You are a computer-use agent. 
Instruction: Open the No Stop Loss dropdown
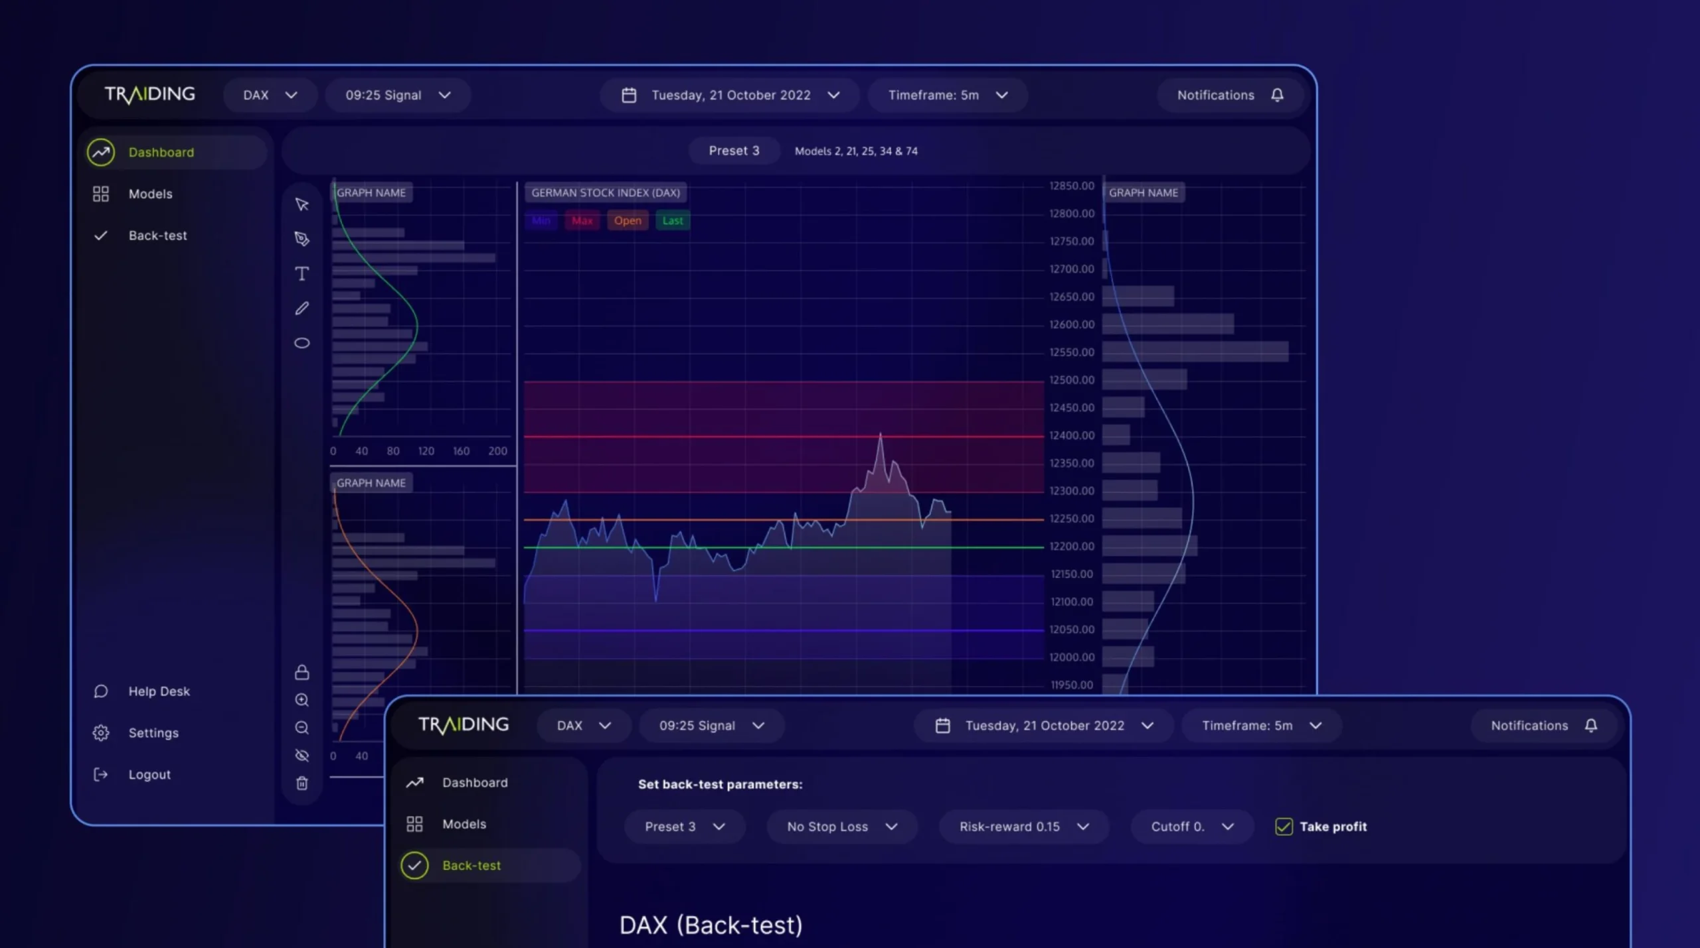pyautogui.click(x=842, y=827)
